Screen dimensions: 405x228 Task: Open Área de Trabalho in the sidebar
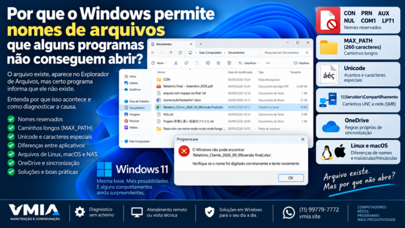pyautogui.click(x=136, y=101)
